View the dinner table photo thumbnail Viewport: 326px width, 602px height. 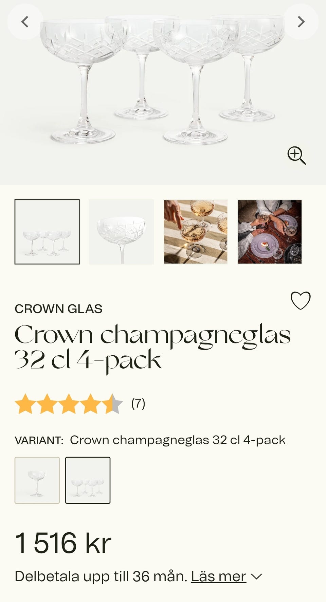tap(270, 232)
